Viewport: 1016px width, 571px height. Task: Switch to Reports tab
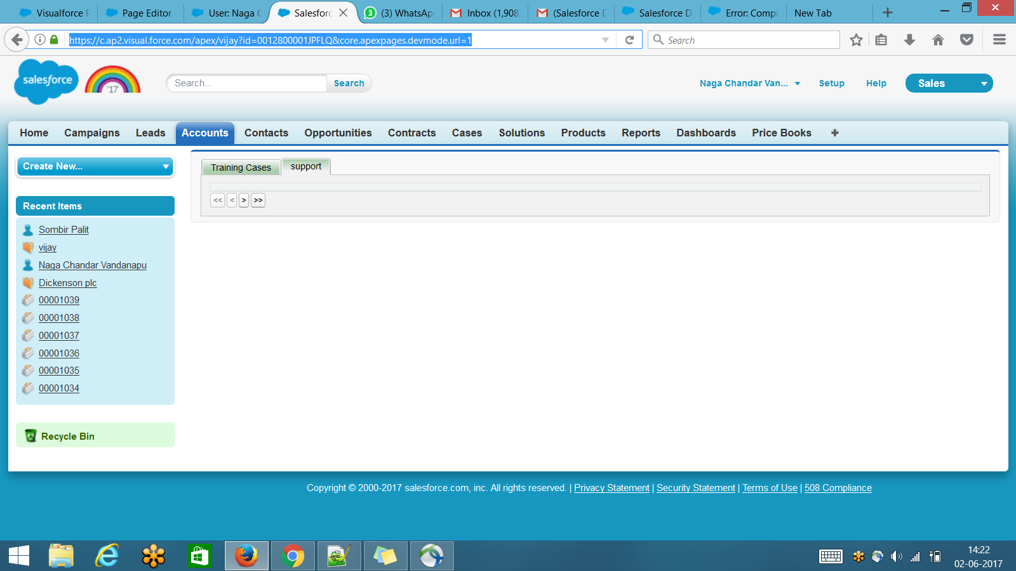641,133
